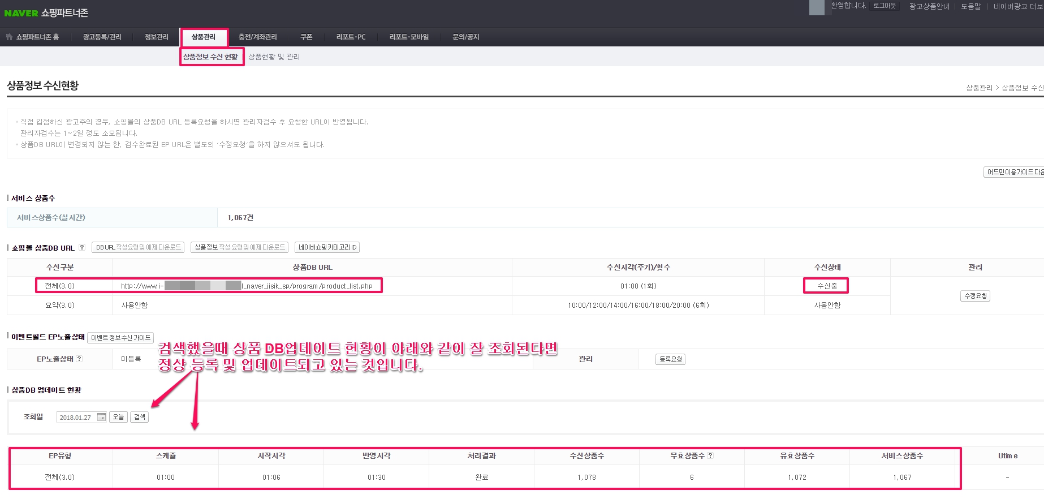Select the 상품정보 수신 현황 submenu
The width and height of the screenshot is (1044, 503).
211,57
